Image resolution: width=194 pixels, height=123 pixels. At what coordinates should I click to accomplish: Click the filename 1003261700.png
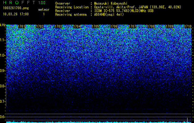[16, 8]
